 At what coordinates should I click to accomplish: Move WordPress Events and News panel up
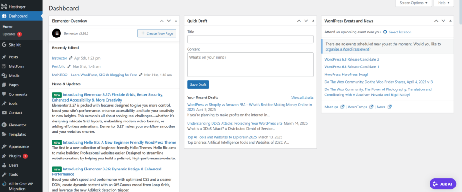pos(436,21)
